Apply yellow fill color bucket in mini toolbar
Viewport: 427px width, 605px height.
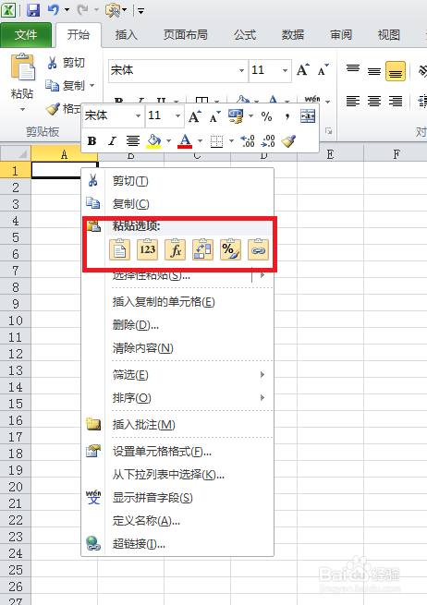[153, 141]
